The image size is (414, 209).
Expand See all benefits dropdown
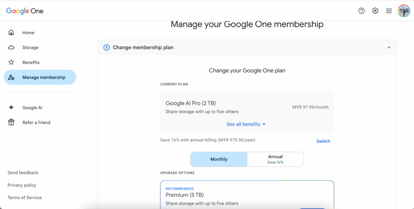tap(246, 124)
